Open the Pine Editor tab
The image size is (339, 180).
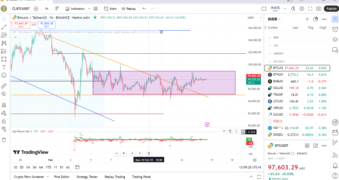62,177
